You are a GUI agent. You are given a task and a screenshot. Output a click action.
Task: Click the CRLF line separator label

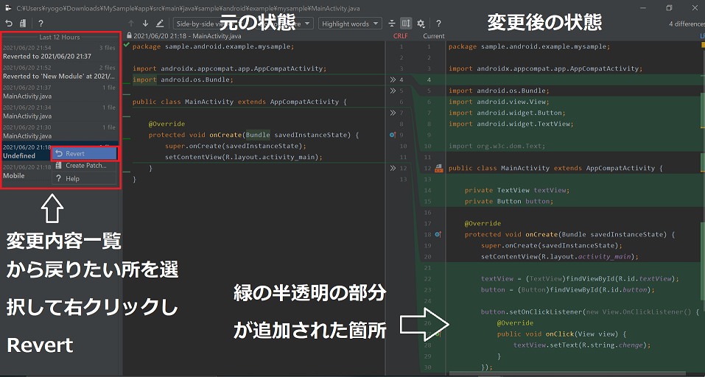pos(400,36)
